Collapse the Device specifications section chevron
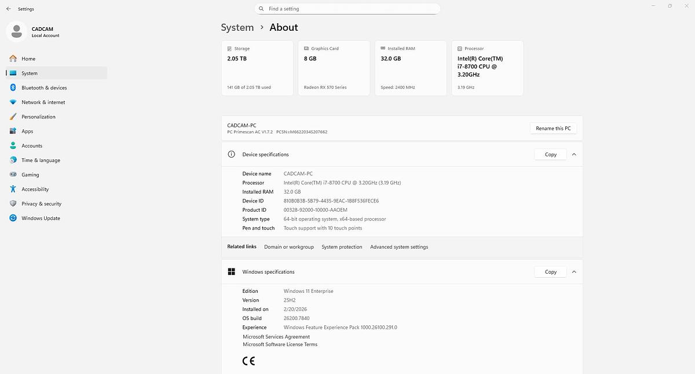Viewport: 695px width, 374px height. click(x=574, y=154)
